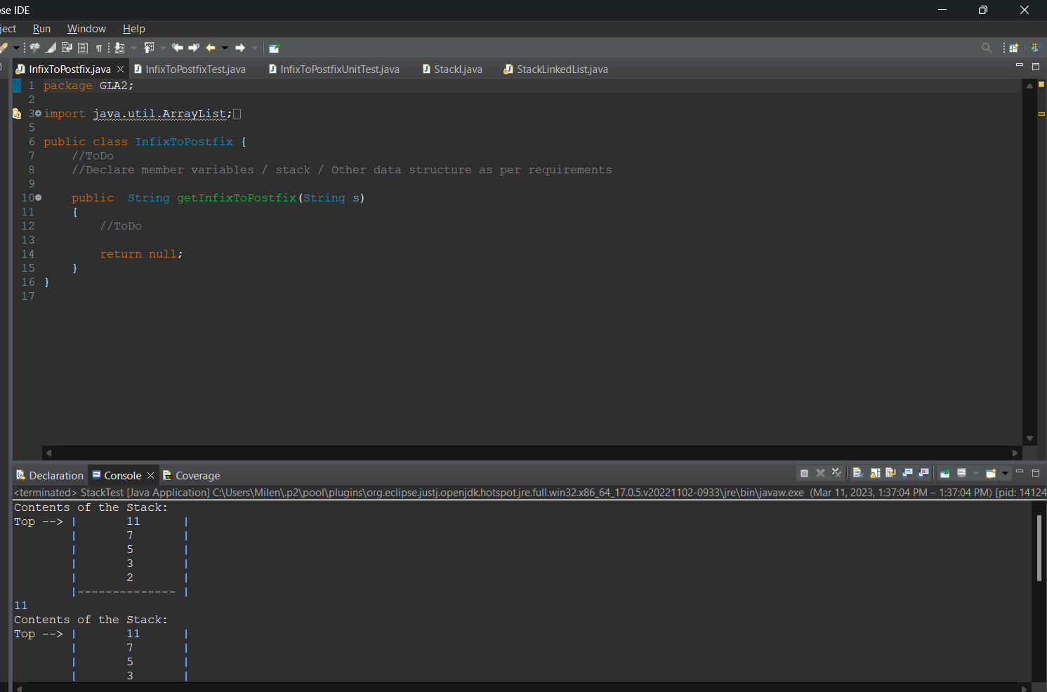Switch to the Coverage tab
This screenshot has height=692, width=1047.
(197, 476)
